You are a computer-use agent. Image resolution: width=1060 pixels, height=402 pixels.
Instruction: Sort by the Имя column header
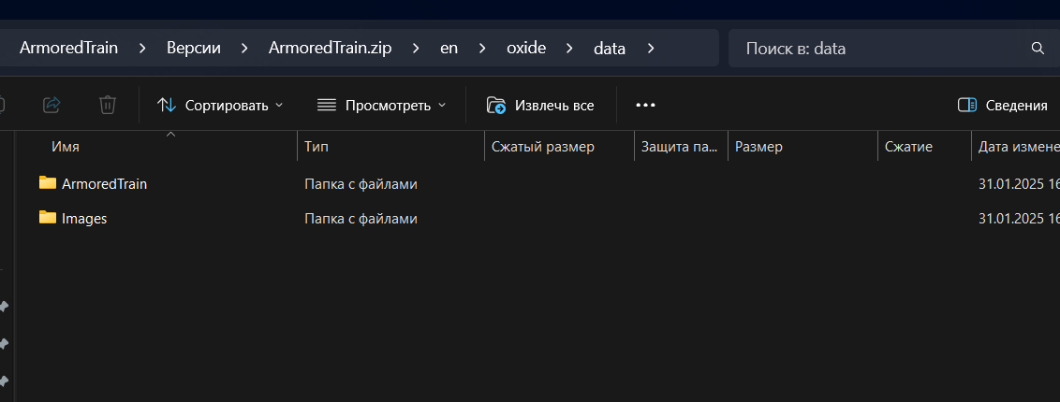66,147
